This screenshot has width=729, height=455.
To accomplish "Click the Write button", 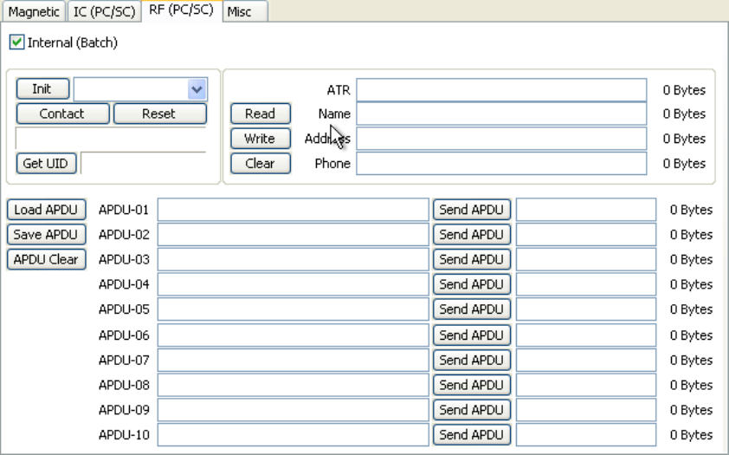I will [x=261, y=139].
